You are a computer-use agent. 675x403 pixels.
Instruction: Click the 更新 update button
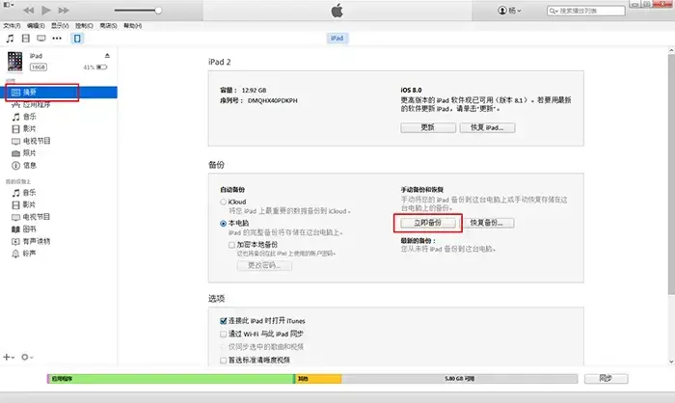coord(428,127)
